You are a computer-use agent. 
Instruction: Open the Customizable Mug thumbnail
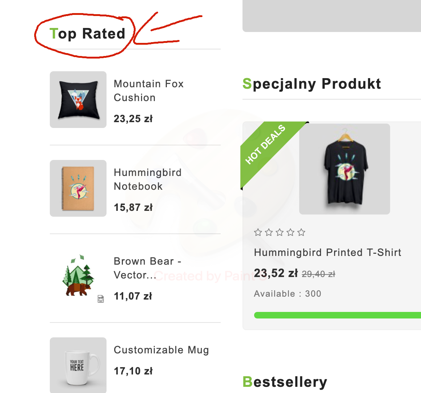78,365
